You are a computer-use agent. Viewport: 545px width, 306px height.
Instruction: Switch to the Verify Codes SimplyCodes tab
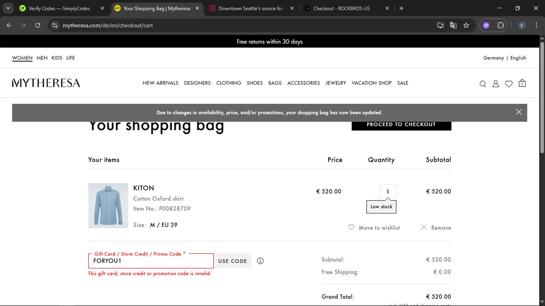(59, 8)
